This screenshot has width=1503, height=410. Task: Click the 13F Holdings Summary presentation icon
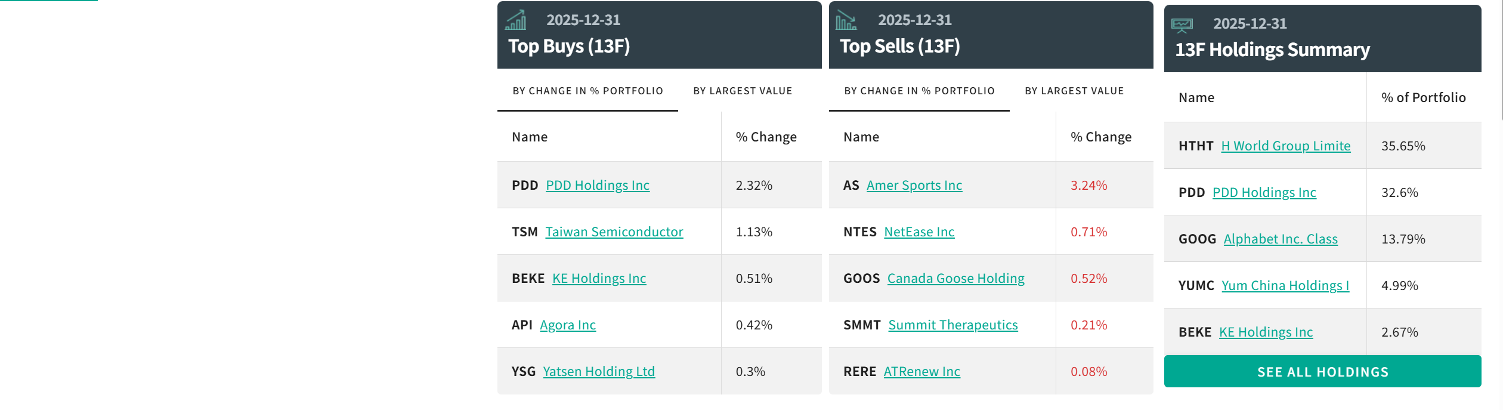coord(1182,24)
